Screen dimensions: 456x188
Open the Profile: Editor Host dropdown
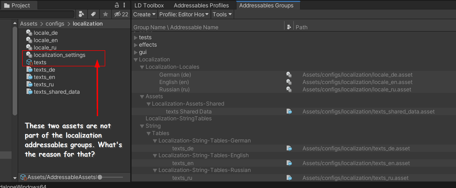coord(184,14)
